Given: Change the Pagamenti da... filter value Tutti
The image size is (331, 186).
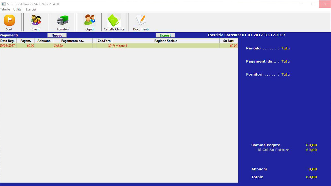Looking at the screenshot, I should 286,61.
